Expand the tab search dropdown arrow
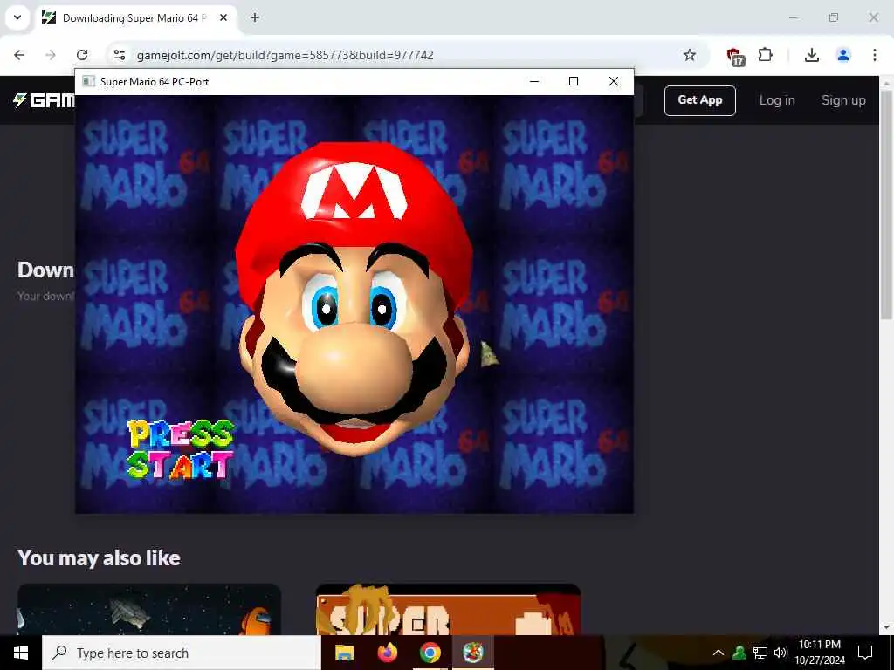894x670 pixels. [17, 17]
